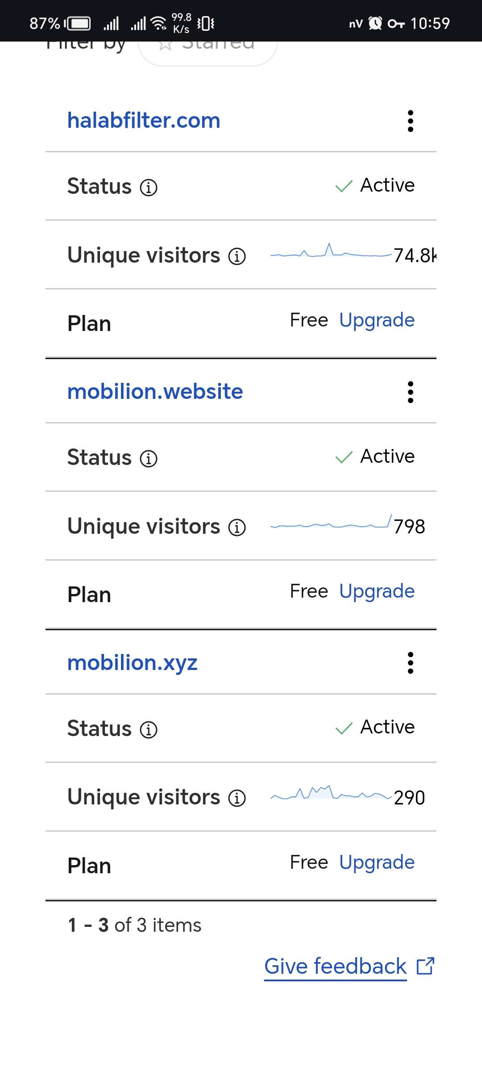Click the Status info icon for mobilion.website
Screen dimensions: 482x1072
coord(148,458)
